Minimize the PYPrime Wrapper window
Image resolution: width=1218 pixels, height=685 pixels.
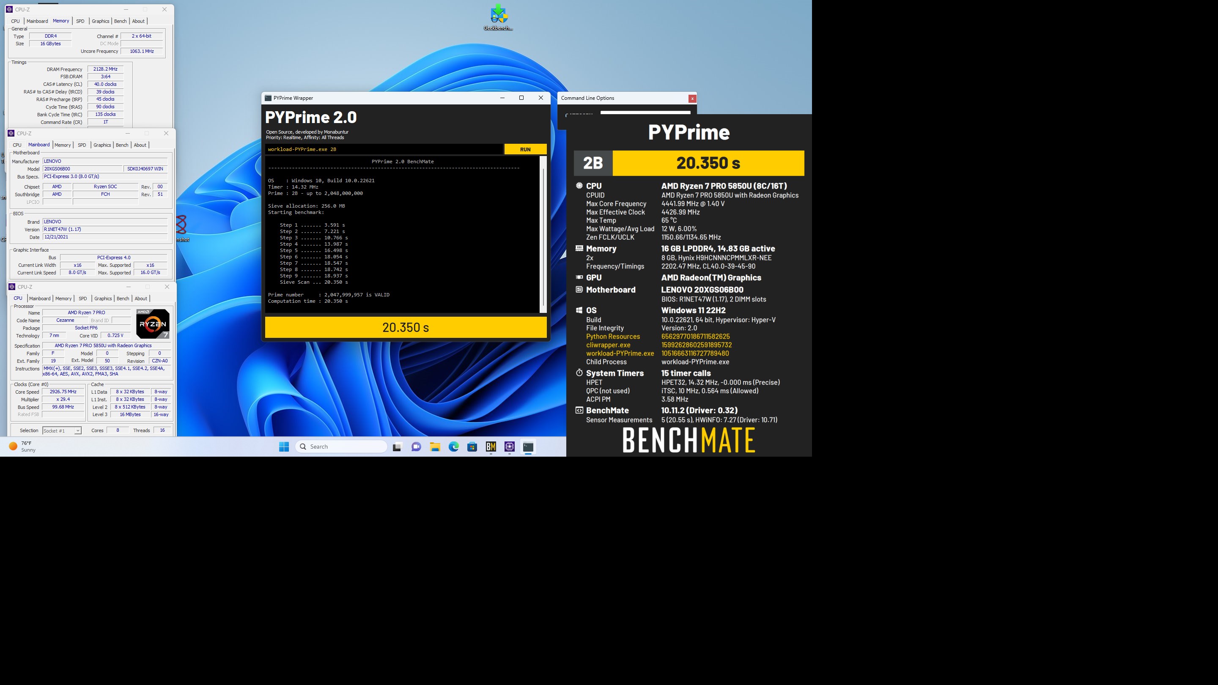point(502,98)
